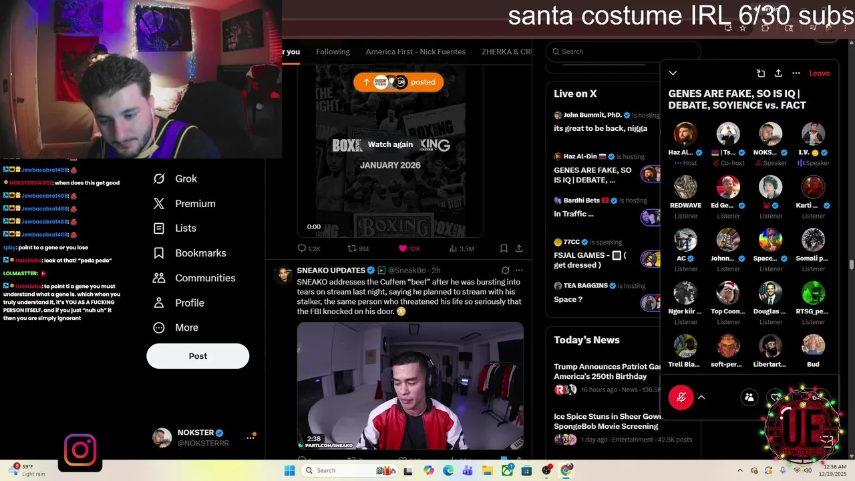Open I.V. speaker avatar in Space
This screenshot has width=855, height=481.
click(813, 134)
